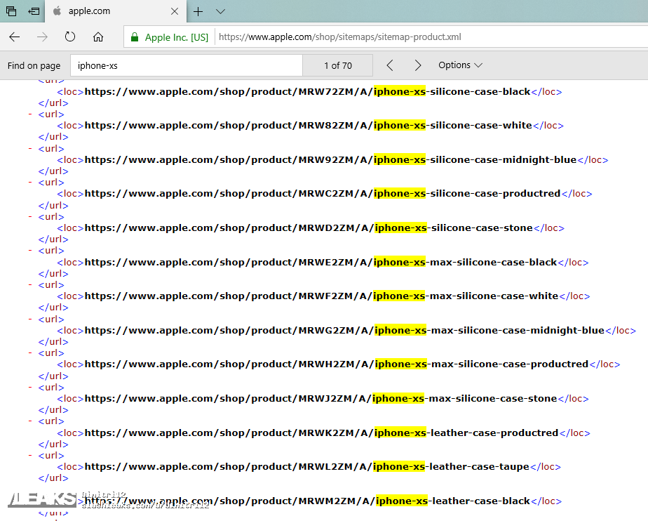Click the MRW72ZM silicone-case-black URL
Image resolution: width=648 pixels, height=521 pixels.
point(307,91)
